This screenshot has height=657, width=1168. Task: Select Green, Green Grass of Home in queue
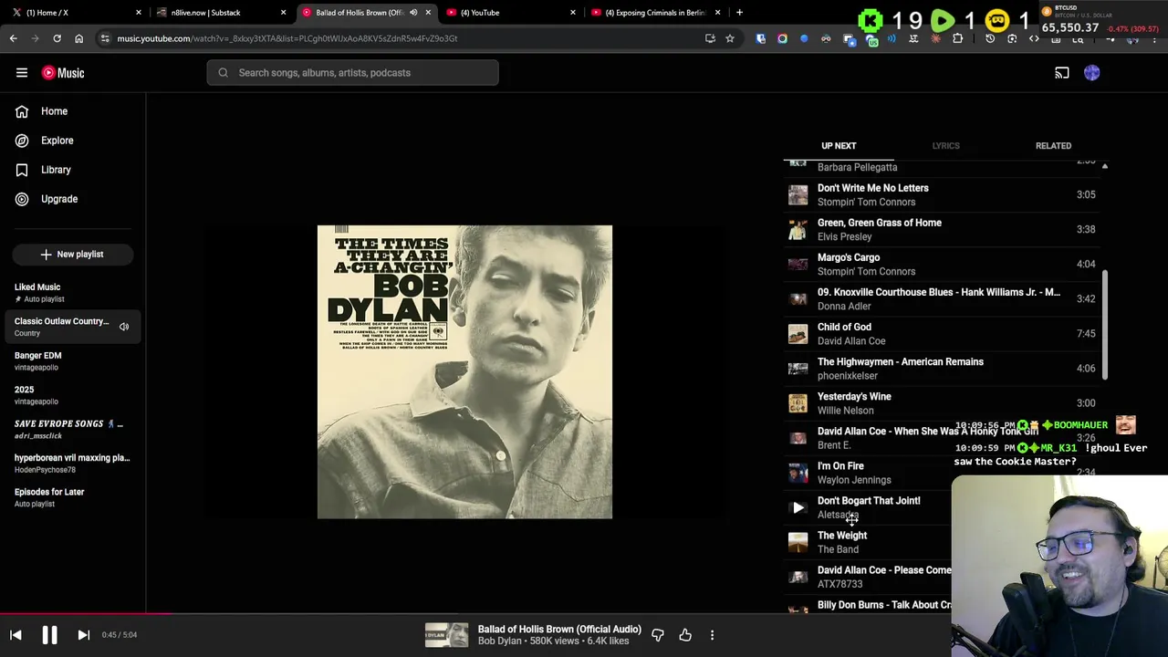coord(942,229)
